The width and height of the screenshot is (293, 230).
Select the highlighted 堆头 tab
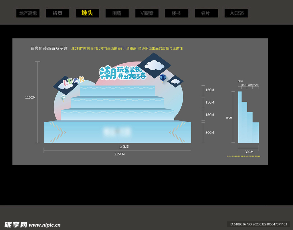87,13
